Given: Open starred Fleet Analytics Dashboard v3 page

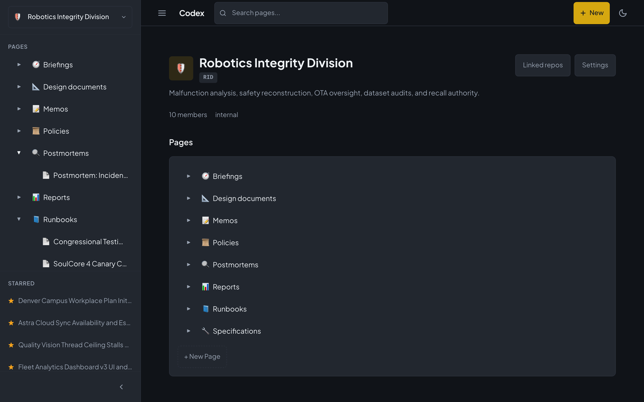Looking at the screenshot, I should (x=75, y=367).
